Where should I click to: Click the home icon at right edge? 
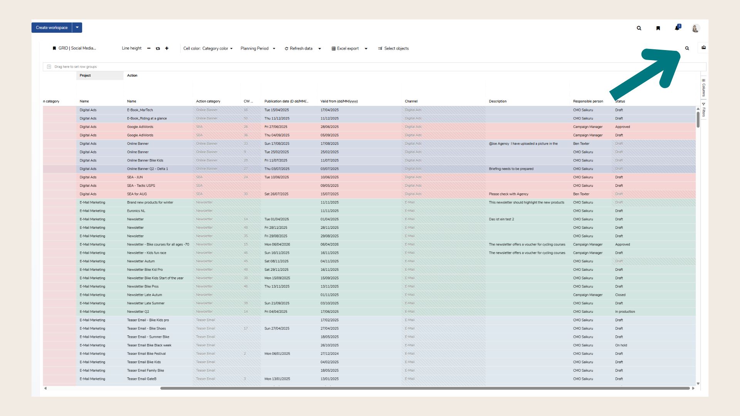pos(704,48)
